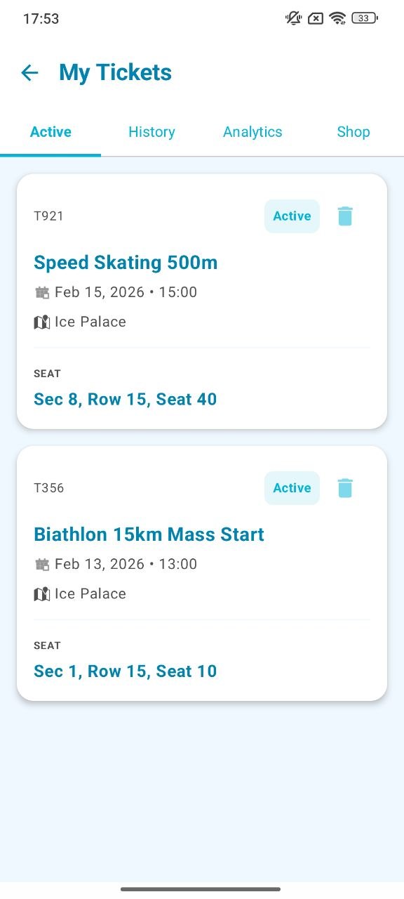This screenshot has height=899, width=404.
Task: Tap the trash icon on the Biathlon ticket
Action: 344,487
